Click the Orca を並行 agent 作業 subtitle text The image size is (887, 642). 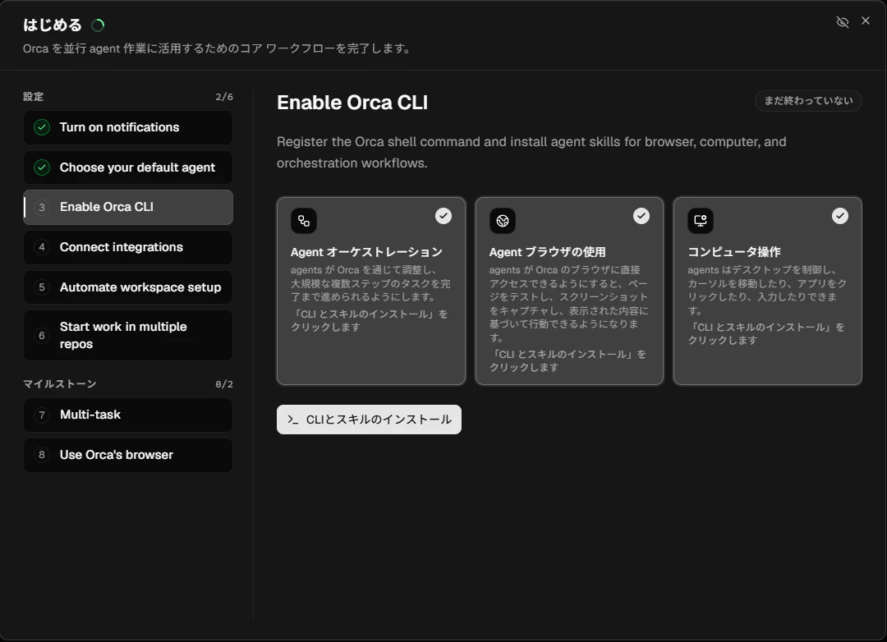click(217, 48)
